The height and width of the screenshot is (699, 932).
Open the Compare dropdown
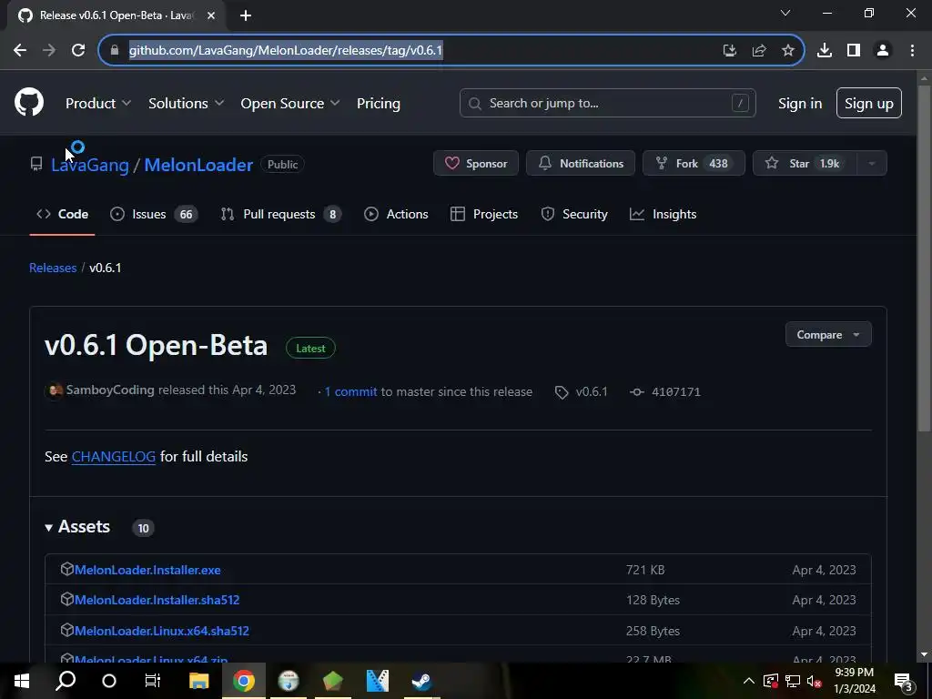[x=828, y=335]
